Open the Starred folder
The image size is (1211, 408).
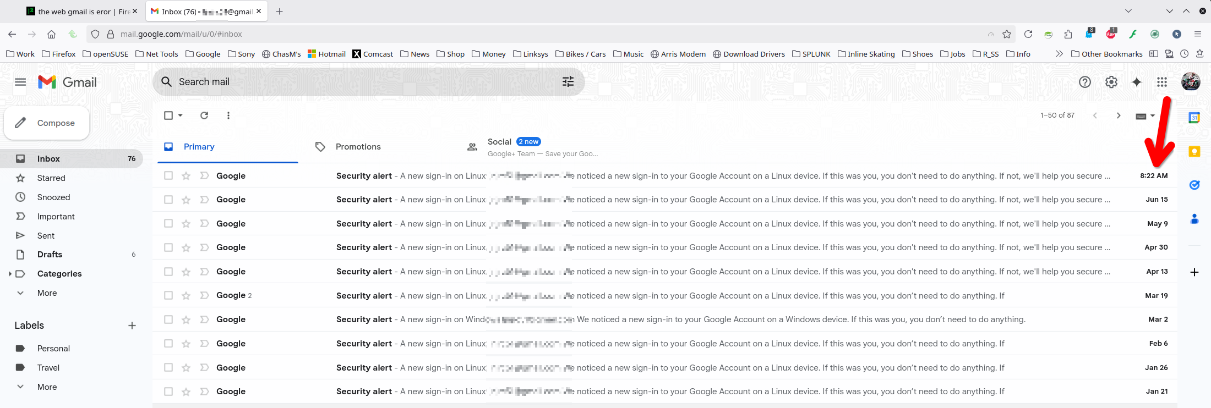pos(51,178)
